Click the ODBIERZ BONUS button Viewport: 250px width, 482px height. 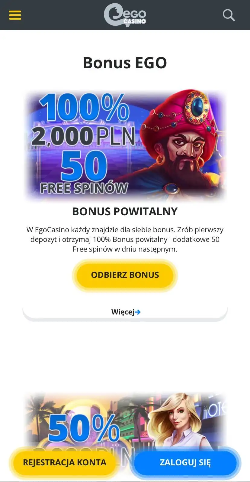125,275
